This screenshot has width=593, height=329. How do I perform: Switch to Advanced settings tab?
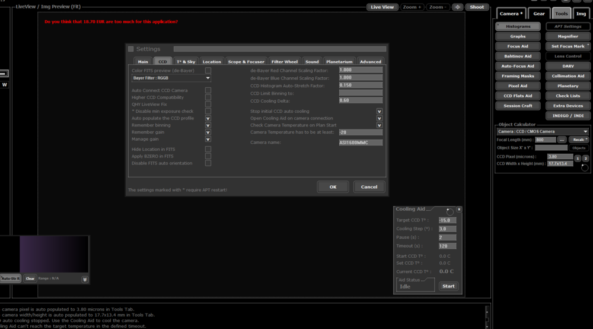click(371, 62)
